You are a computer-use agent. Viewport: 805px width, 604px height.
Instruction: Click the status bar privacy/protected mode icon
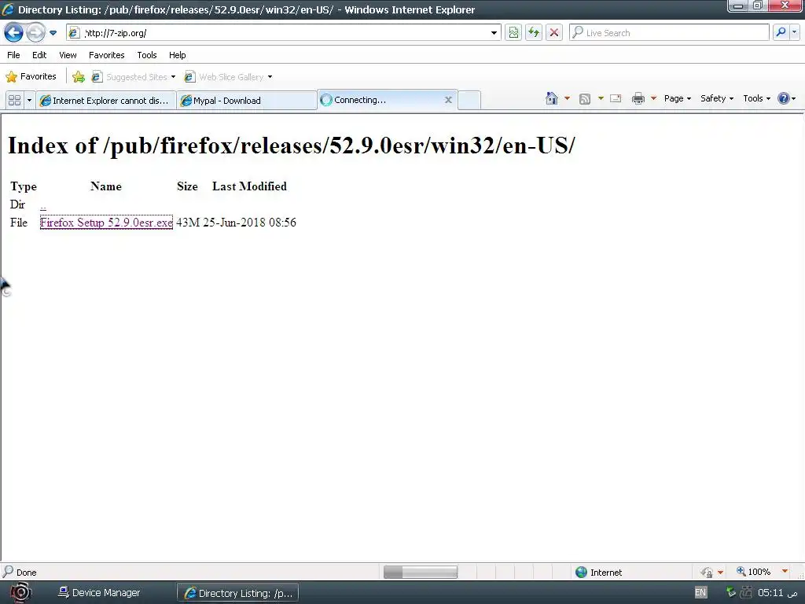click(707, 573)
